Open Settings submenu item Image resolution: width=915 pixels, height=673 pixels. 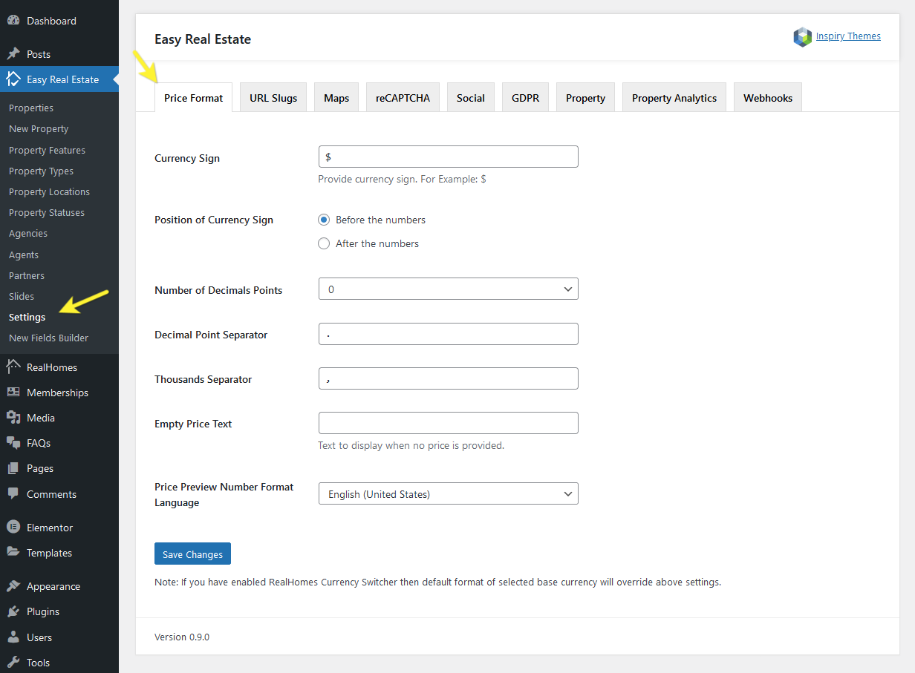coord(27,317)
